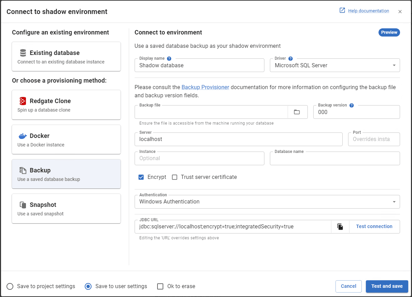Click the Display name help icon
412x297 pixels.
(x=169, y=58)
